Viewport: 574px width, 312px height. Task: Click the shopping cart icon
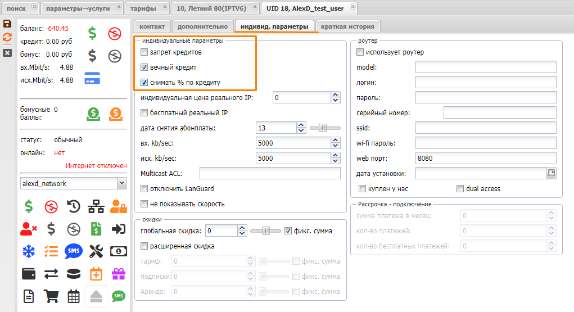[x=51, y=296]
